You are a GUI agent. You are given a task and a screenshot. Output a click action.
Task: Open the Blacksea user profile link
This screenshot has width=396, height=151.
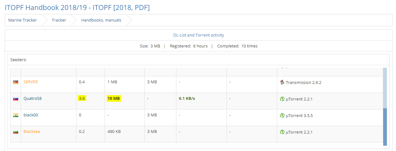tap(32, 132)
